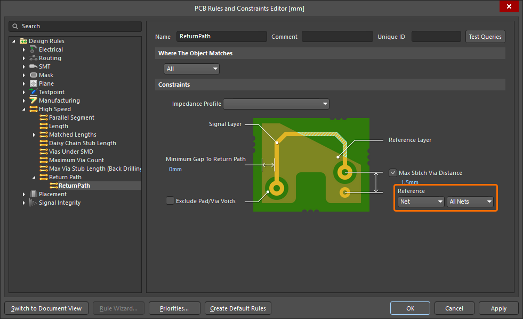Expand the Signal Integrity node
Viewport: 523px width, 319px height.
coord(23,203)
